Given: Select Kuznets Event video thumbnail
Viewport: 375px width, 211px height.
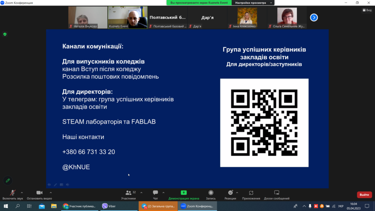Looking at the screenshot, I should 128,18.
